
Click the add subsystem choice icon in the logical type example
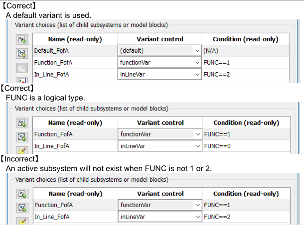23,122
